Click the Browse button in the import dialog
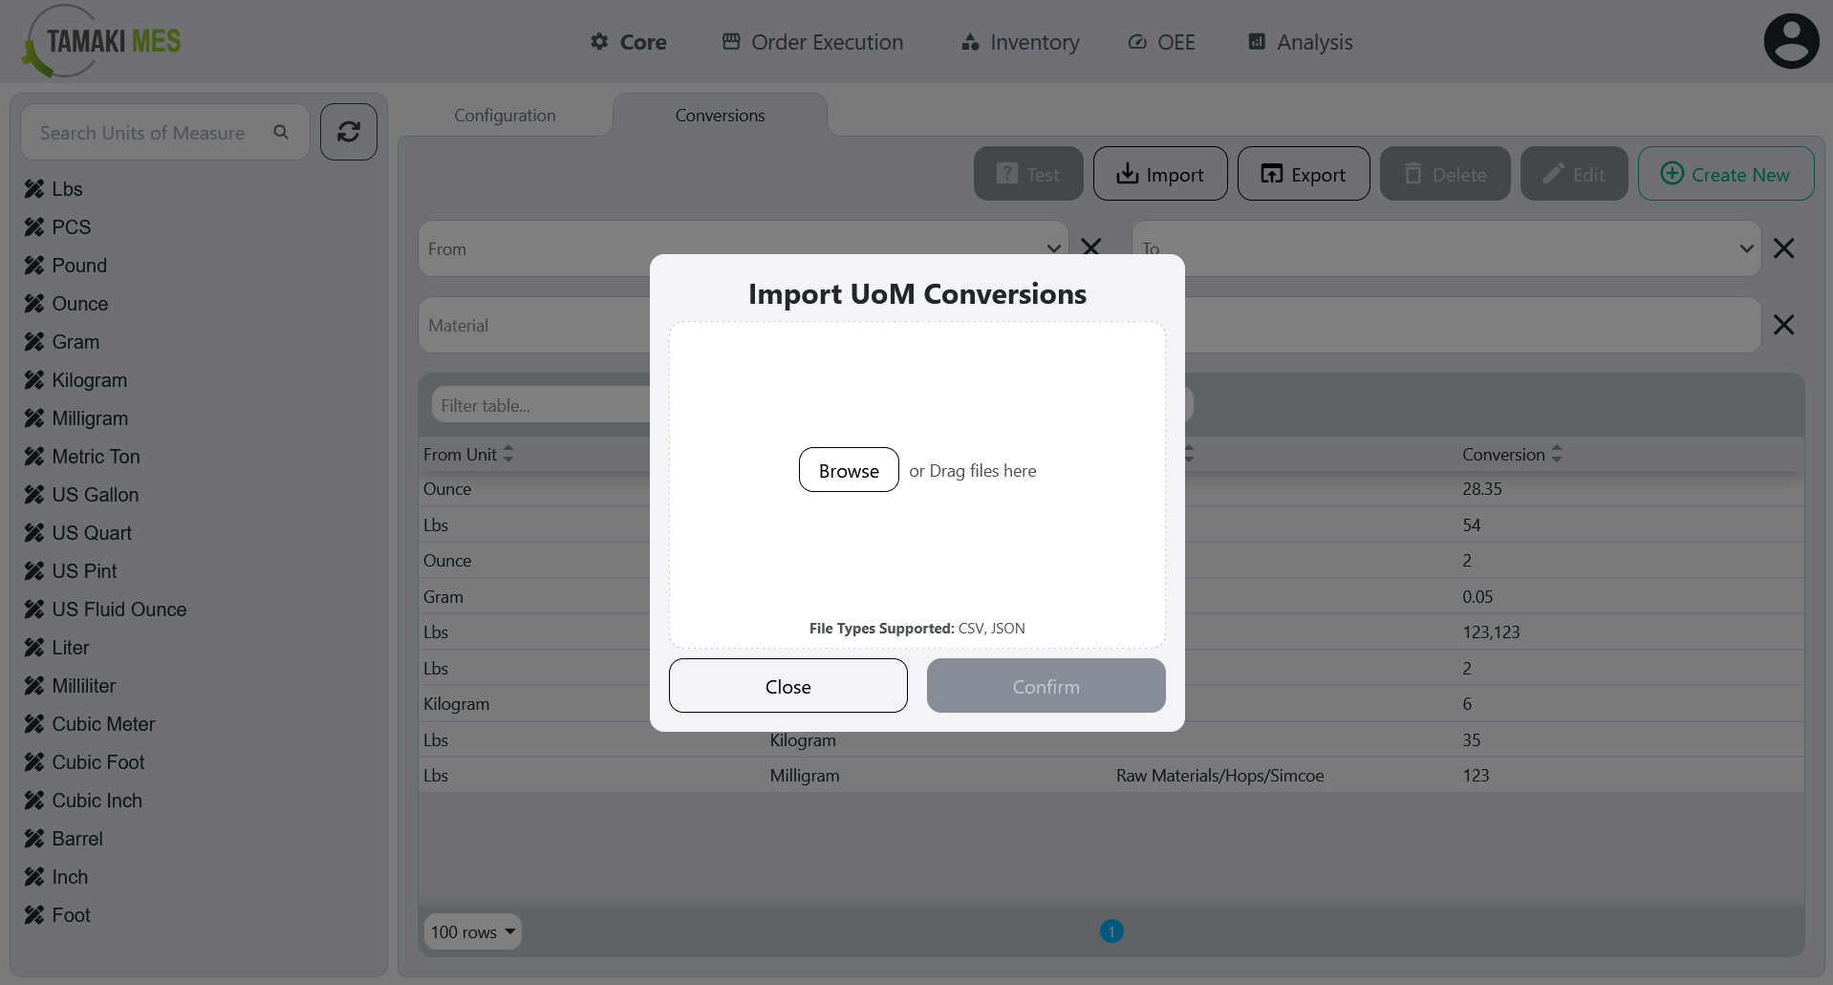The image size is (1833, 985). [x=849, y=470]
